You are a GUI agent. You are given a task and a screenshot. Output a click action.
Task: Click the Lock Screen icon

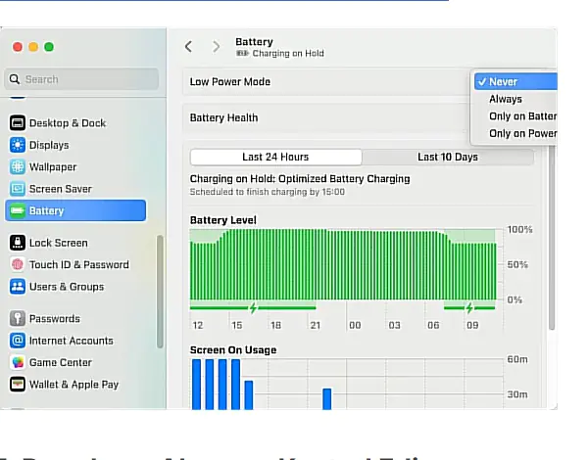[x=18, y=243]
